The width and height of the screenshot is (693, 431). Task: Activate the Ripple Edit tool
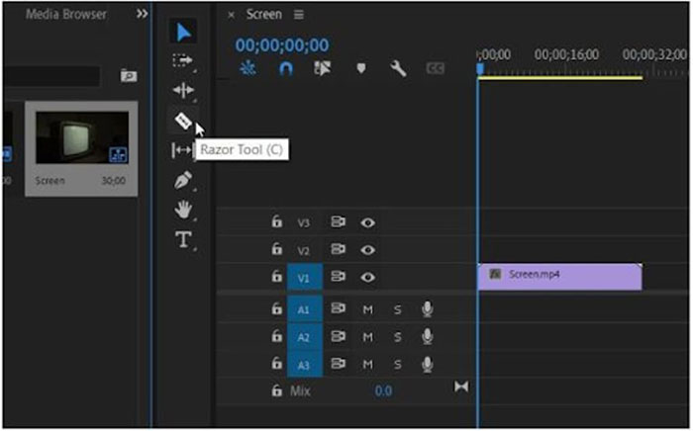tap(183, 90)
